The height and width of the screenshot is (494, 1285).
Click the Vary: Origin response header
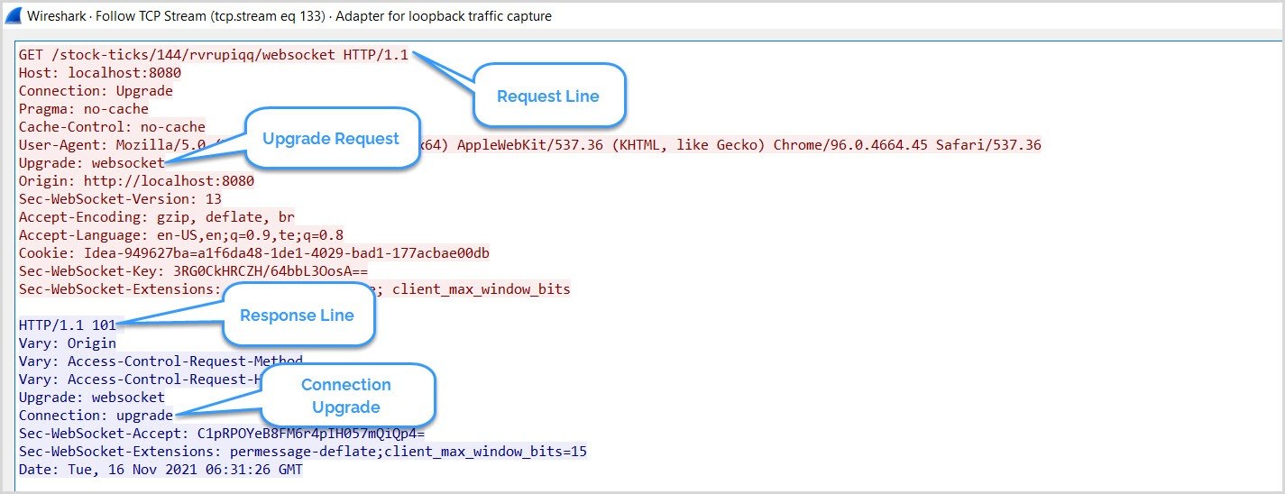(67, 343)
